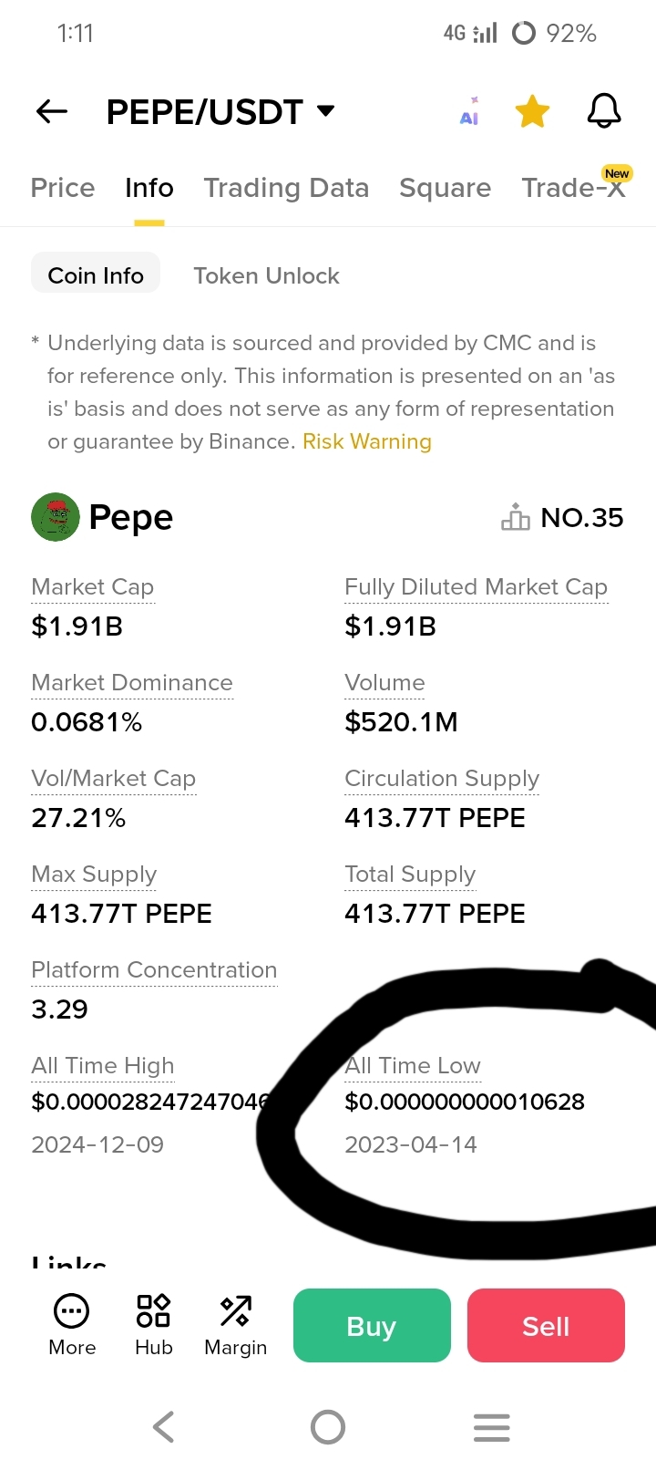This screenshot has width=656, height=1470.
Task: Switch to the Price tab
Action: click(x=63, y=188)
